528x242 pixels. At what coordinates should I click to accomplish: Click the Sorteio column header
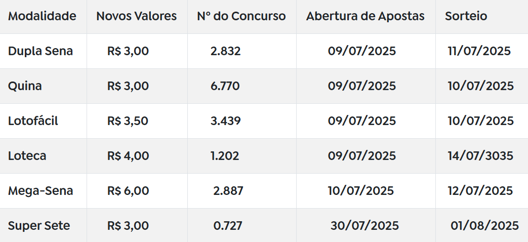point(466,16)
